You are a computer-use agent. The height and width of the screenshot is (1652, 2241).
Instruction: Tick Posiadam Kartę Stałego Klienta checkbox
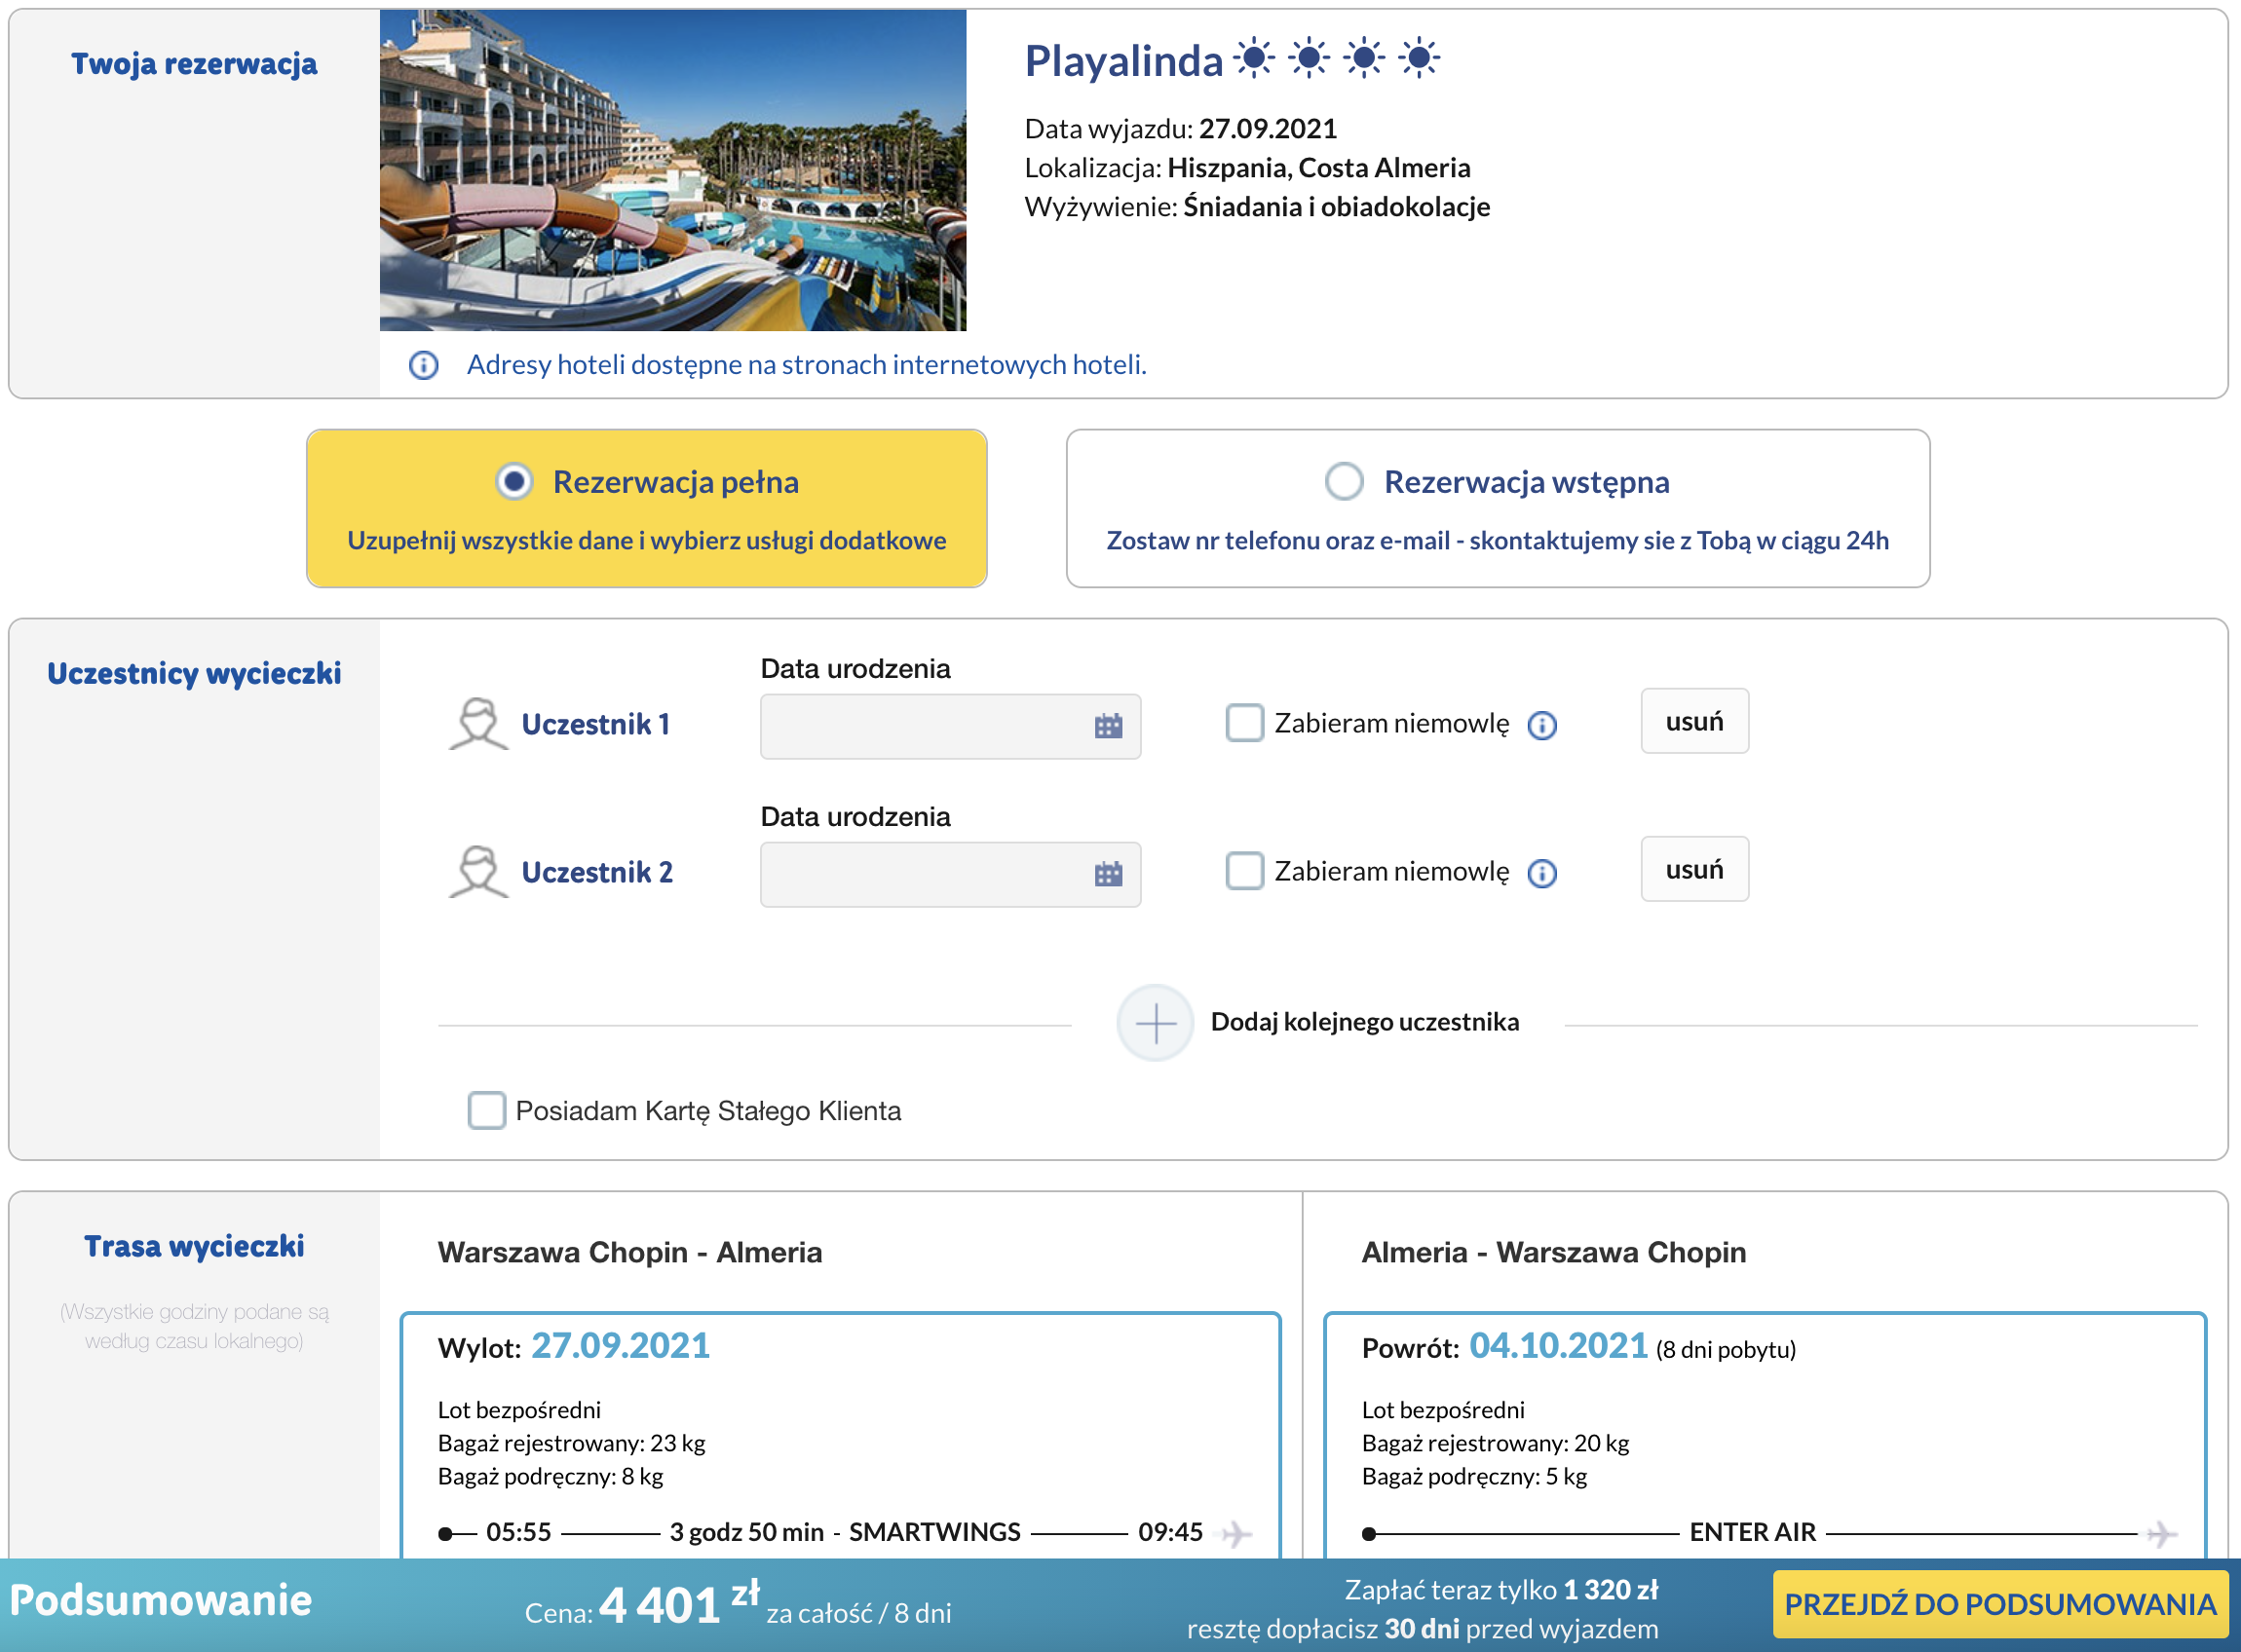486,1110
